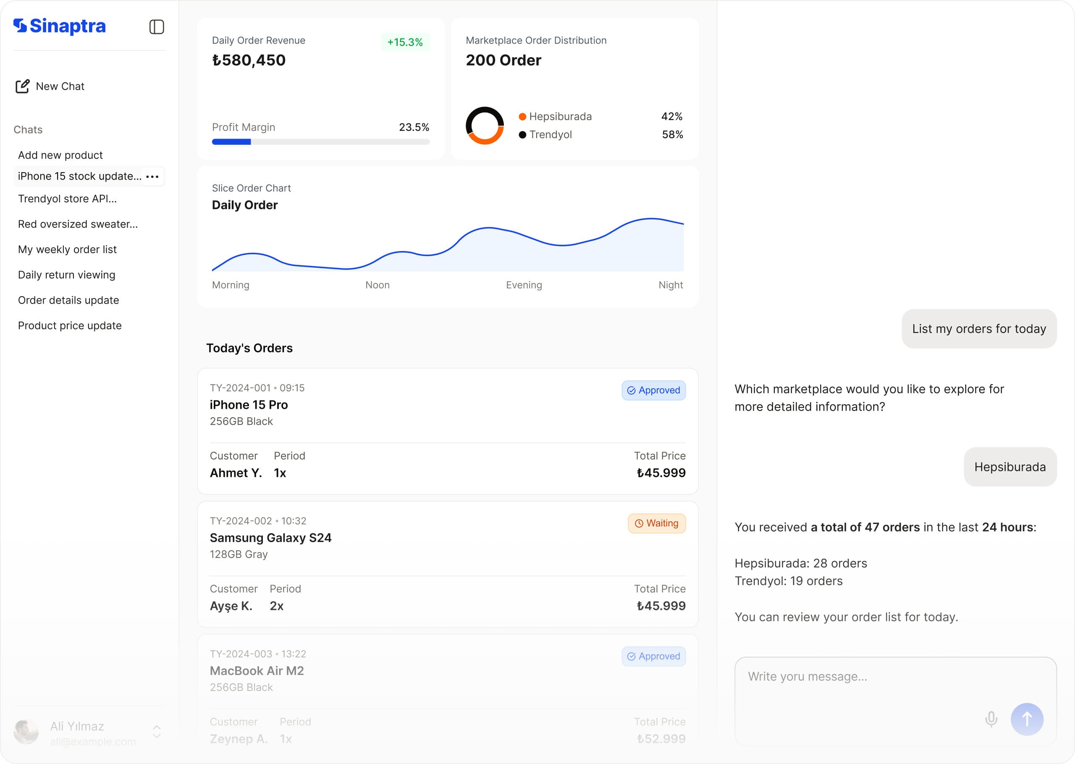This screenshot has width=1075, height=764.
Task: Click the microphone voice input icon
Action: click(x=991, y=719)
